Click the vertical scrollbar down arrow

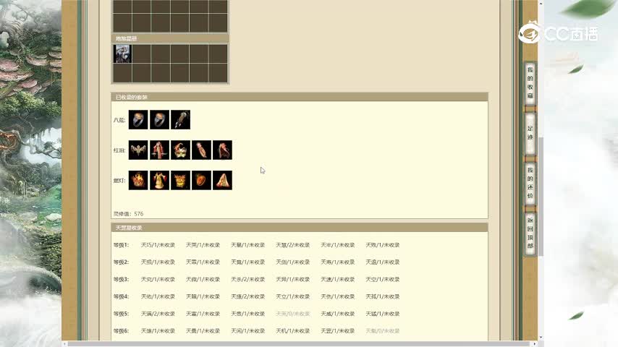tap(541, 338)
